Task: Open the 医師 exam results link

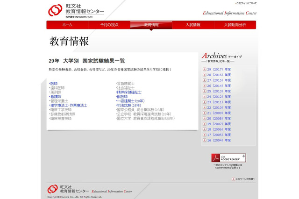Action: (54, 83)
